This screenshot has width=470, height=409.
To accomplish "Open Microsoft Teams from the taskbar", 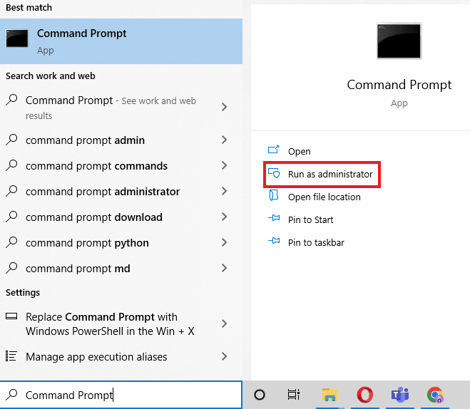I will pyautogui.click(x=400, y=395).
